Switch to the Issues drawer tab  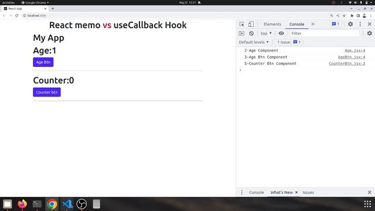(x=308, y=192)
